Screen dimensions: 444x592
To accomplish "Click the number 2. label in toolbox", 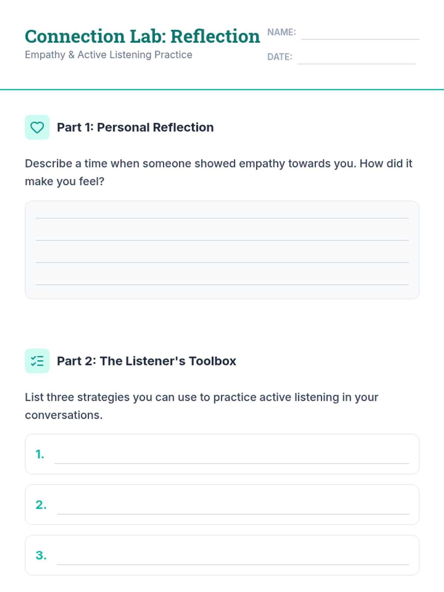I will coord(41,505).
